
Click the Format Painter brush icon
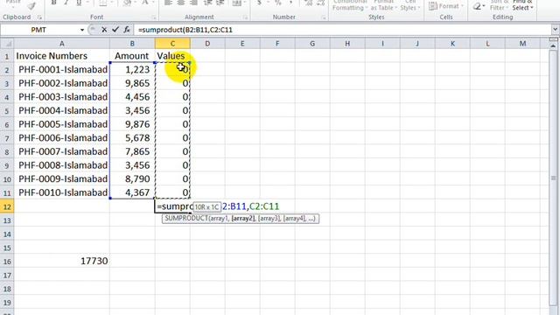32,5
